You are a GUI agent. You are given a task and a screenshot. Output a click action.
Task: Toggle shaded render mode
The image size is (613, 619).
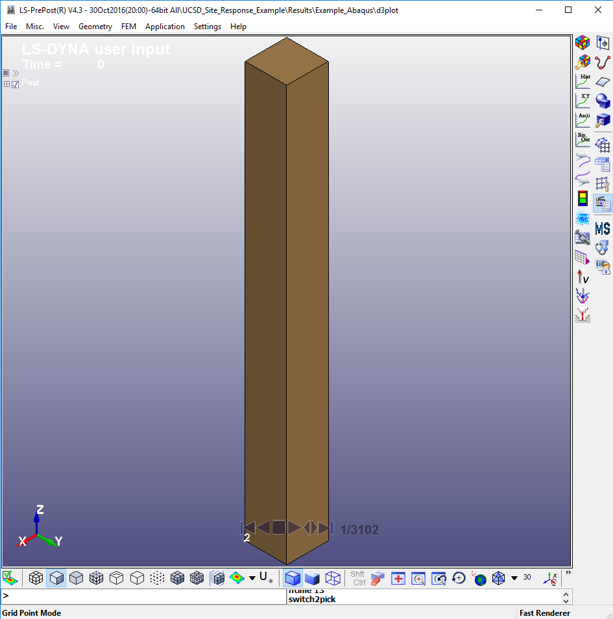(x=293, y=578)
